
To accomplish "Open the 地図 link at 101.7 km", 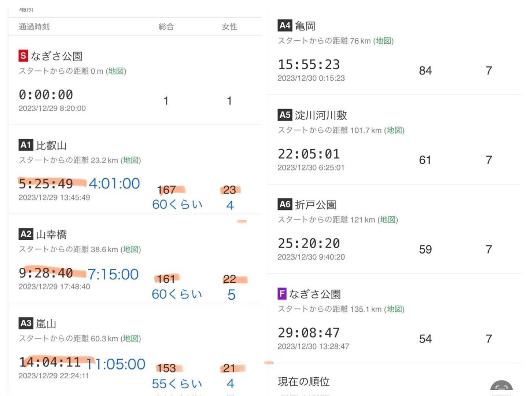I will tap(394, 130).
